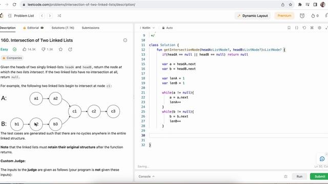Click the thumbs up like icon

click(x=25, y=49)
